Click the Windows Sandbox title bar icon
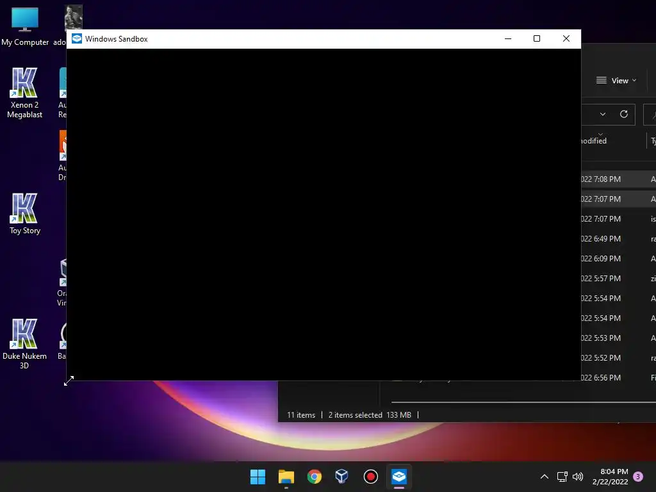 tap(77, 39)
